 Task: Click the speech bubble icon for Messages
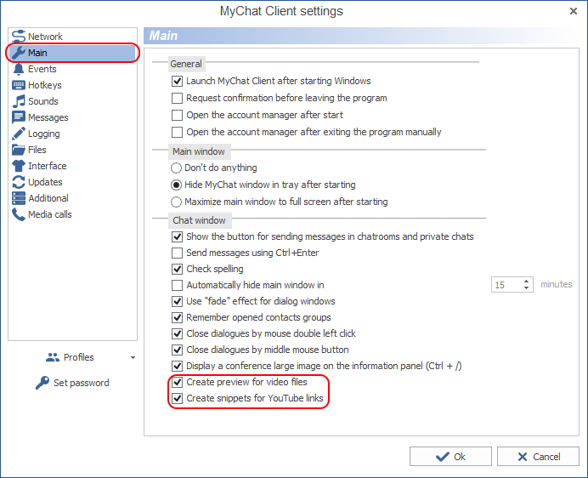point(19,117)
